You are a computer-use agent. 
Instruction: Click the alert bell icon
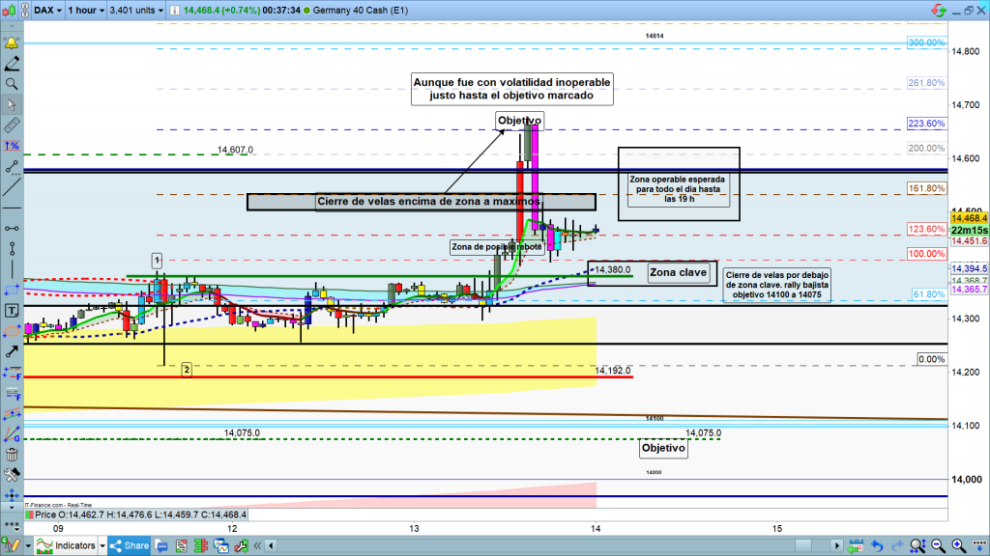point(12,43)
